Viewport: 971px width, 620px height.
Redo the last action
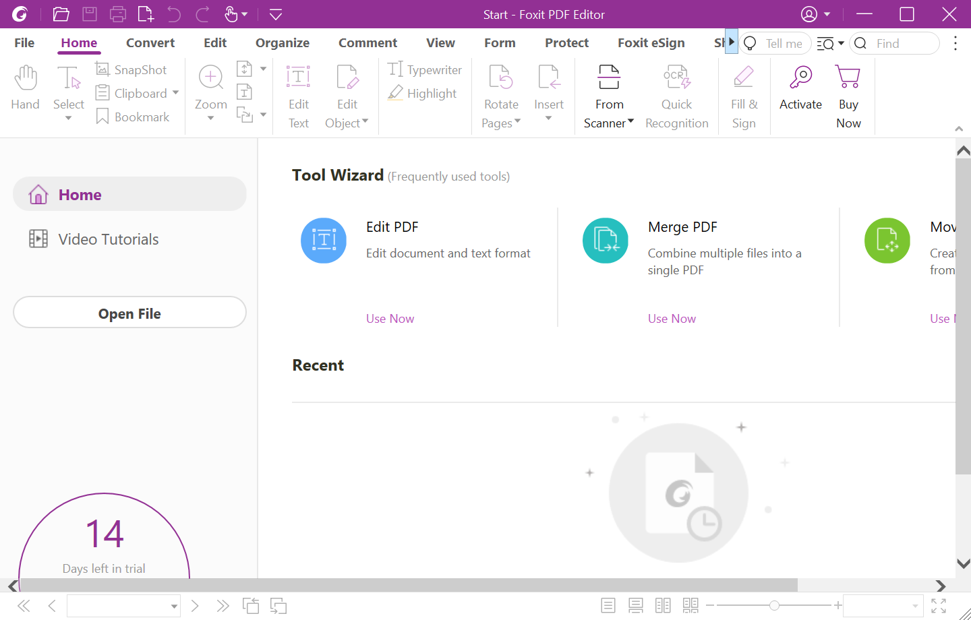pyautogui.click(x=202, y=14)
